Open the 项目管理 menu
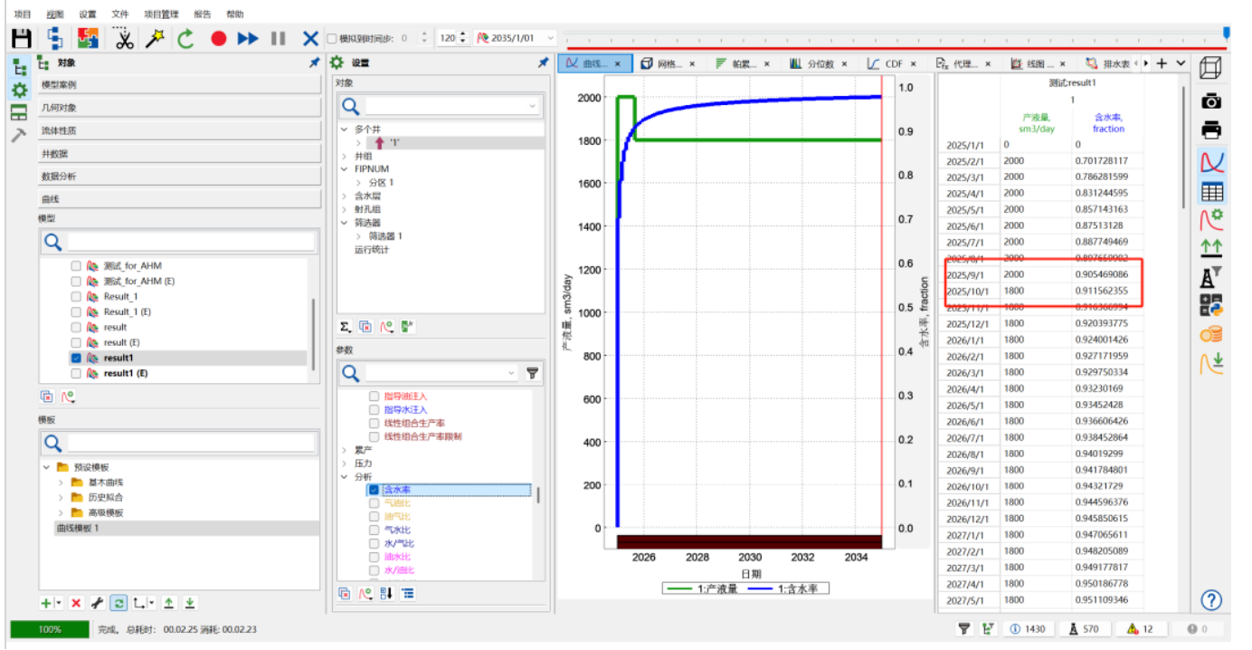The width and height of the screenshot is (1252, 650). [161, 14]
